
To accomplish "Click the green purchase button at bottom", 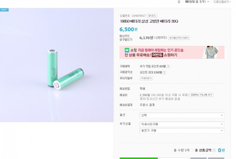I will point(138,158).
